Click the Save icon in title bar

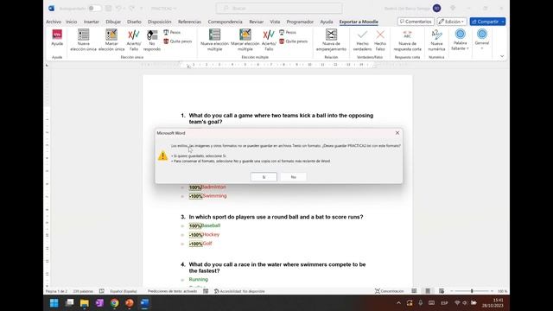(x=109, y=8)
